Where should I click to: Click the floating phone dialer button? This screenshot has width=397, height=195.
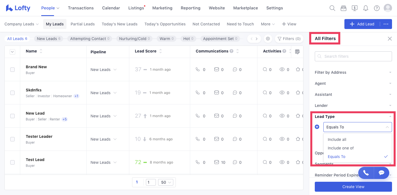366,173
